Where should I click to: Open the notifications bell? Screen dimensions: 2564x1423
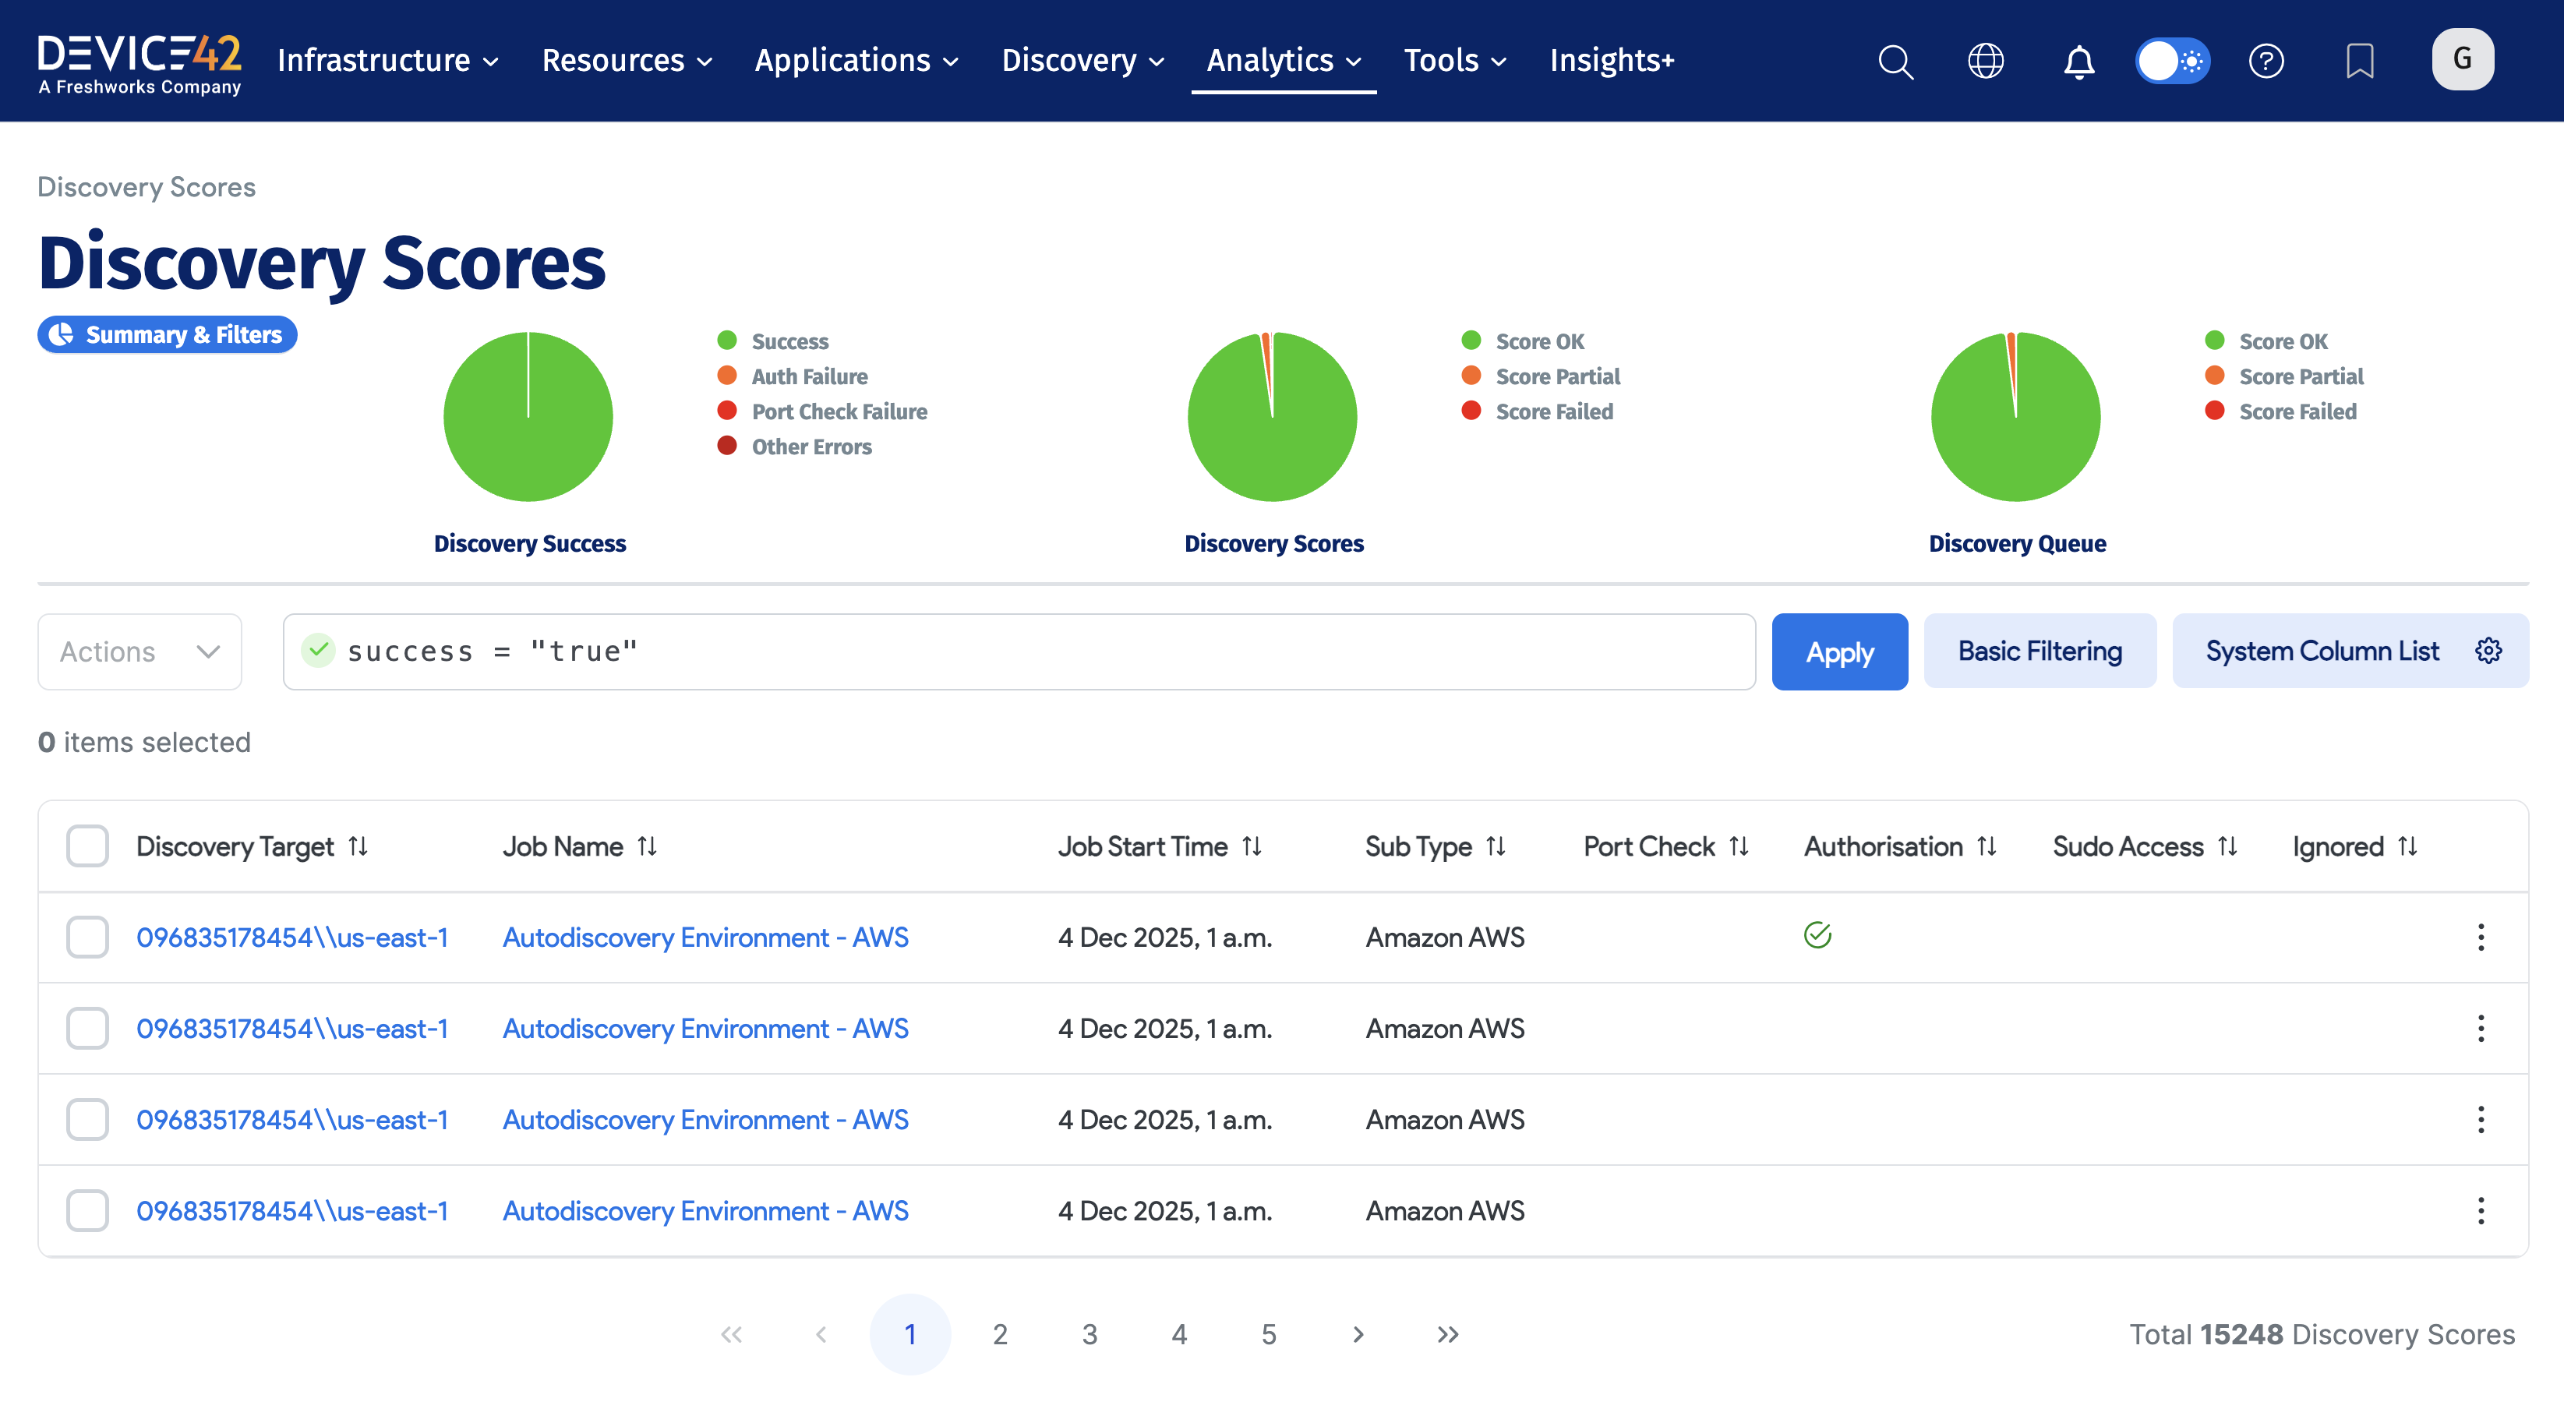(2078, 61)
